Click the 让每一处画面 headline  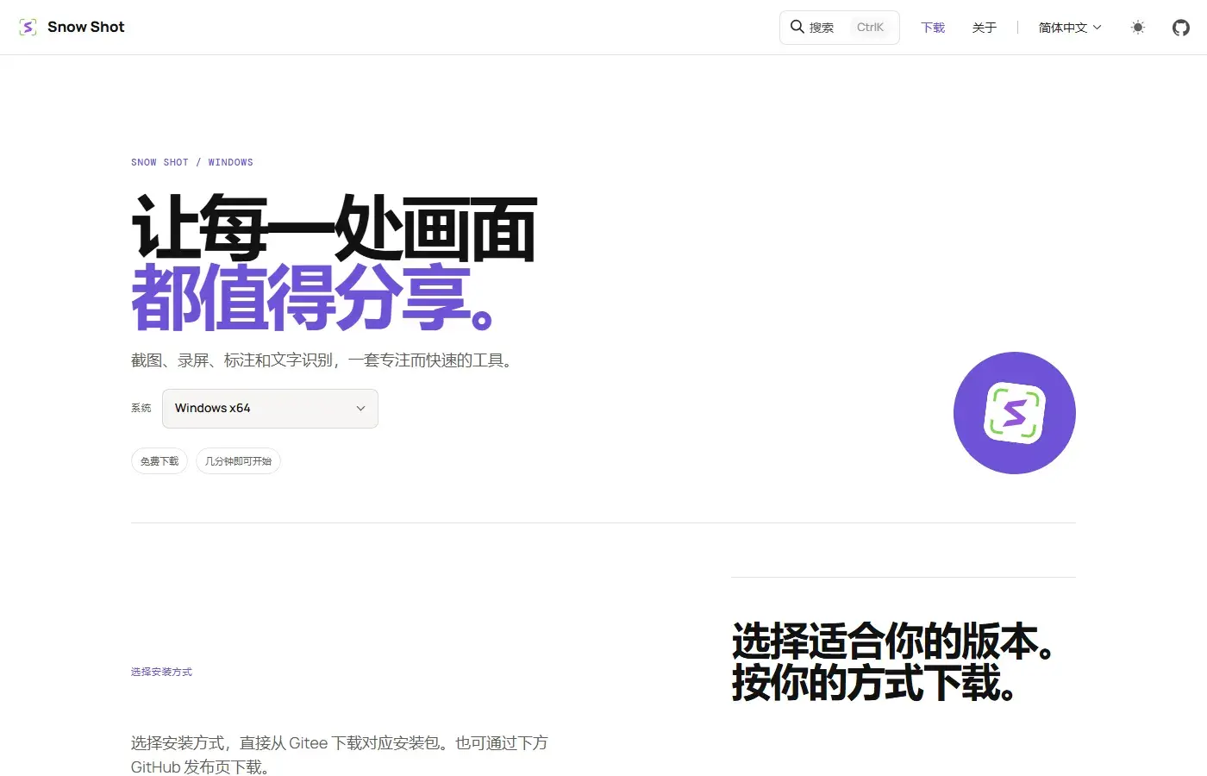pos(335,228)
